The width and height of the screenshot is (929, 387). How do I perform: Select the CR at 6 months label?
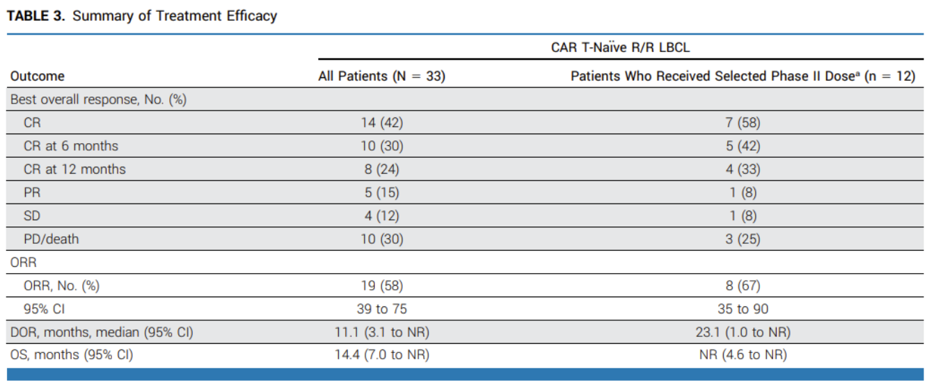coord(71,146)
